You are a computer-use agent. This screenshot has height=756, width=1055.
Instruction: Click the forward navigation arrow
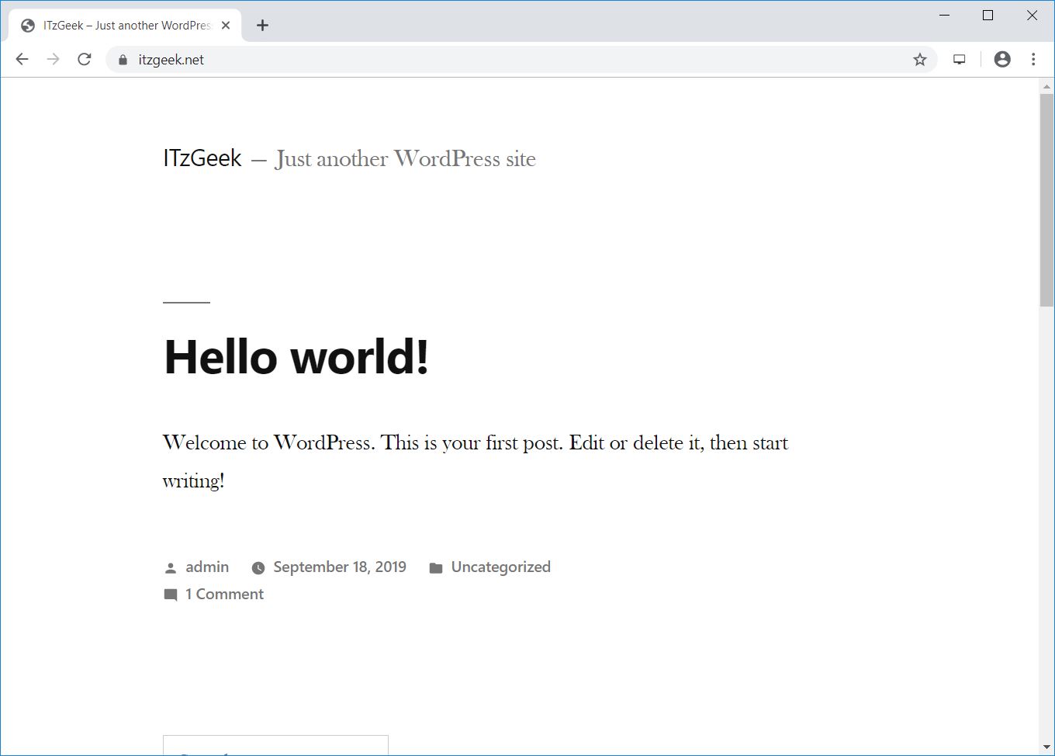coord(53,59)
